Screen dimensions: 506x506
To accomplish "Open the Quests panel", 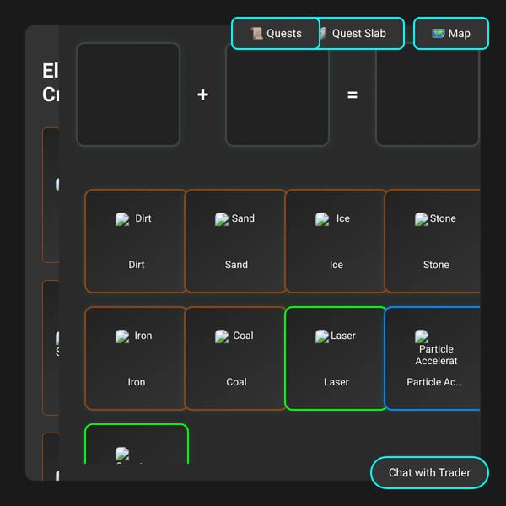I will (276, 33).
